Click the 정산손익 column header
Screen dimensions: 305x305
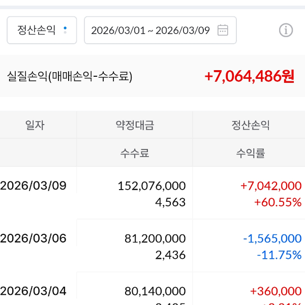coord(251,125)
